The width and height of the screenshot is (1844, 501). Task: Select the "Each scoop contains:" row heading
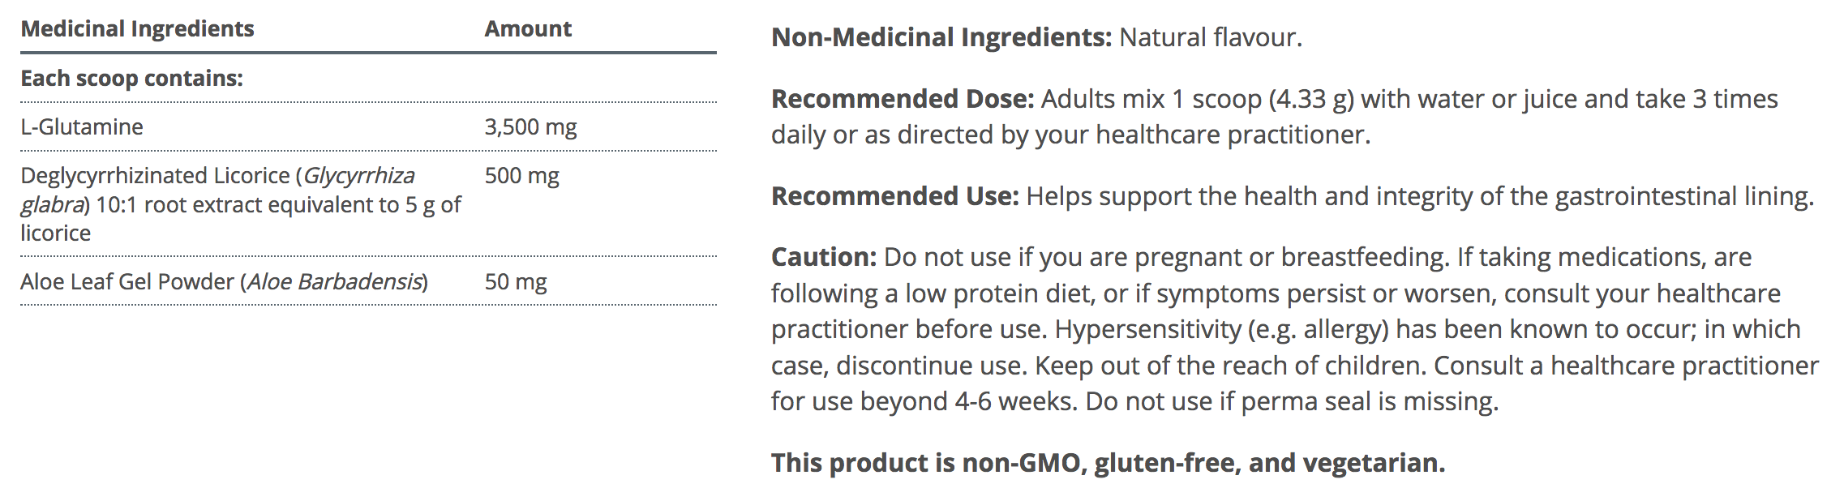pos(131,79)
